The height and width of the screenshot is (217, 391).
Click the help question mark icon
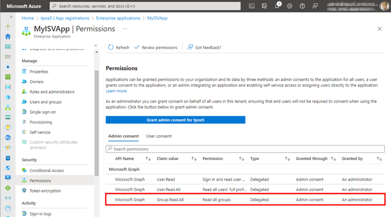point(303,6)
